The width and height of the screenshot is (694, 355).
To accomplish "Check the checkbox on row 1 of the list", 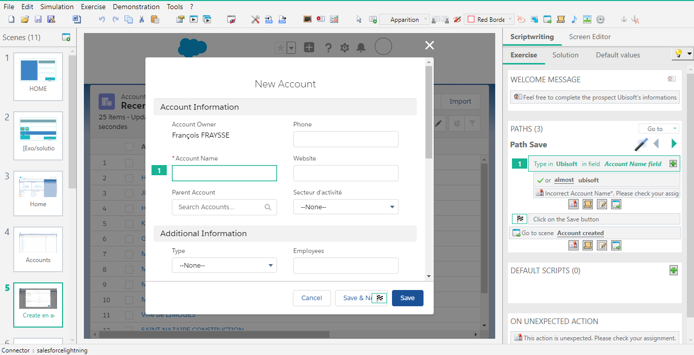I will 129,162.
